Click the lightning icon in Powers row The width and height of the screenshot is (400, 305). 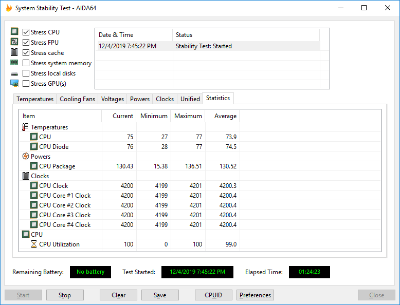click(x=26, y=156)
